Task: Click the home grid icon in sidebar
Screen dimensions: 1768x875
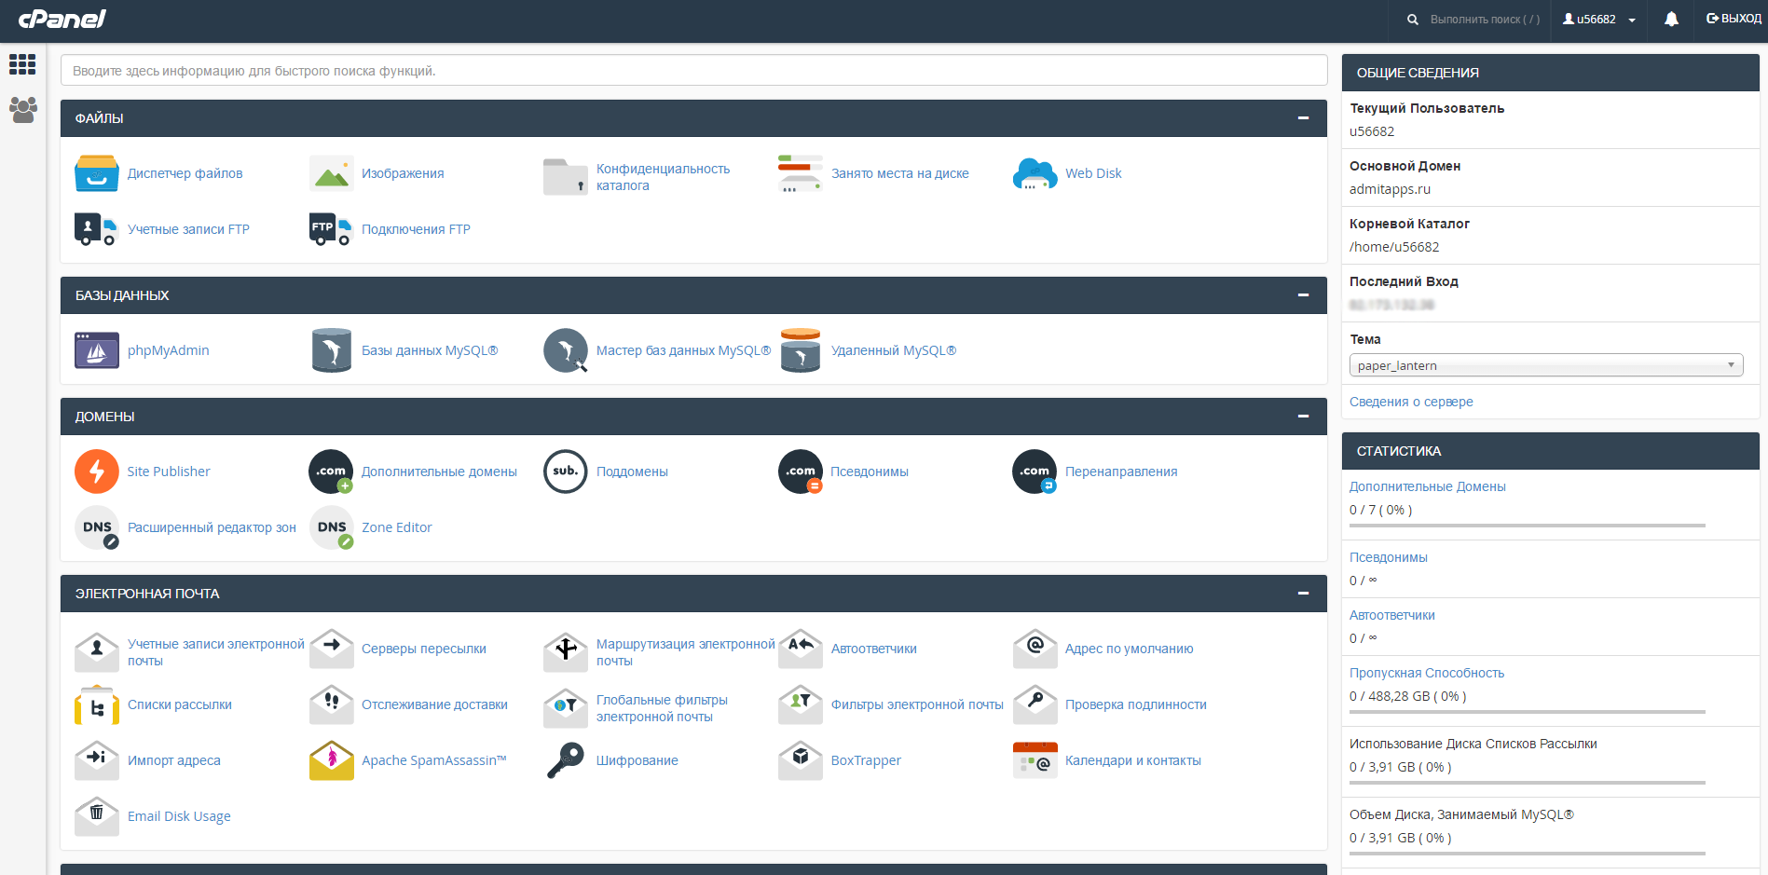Action: pos(22,64)
